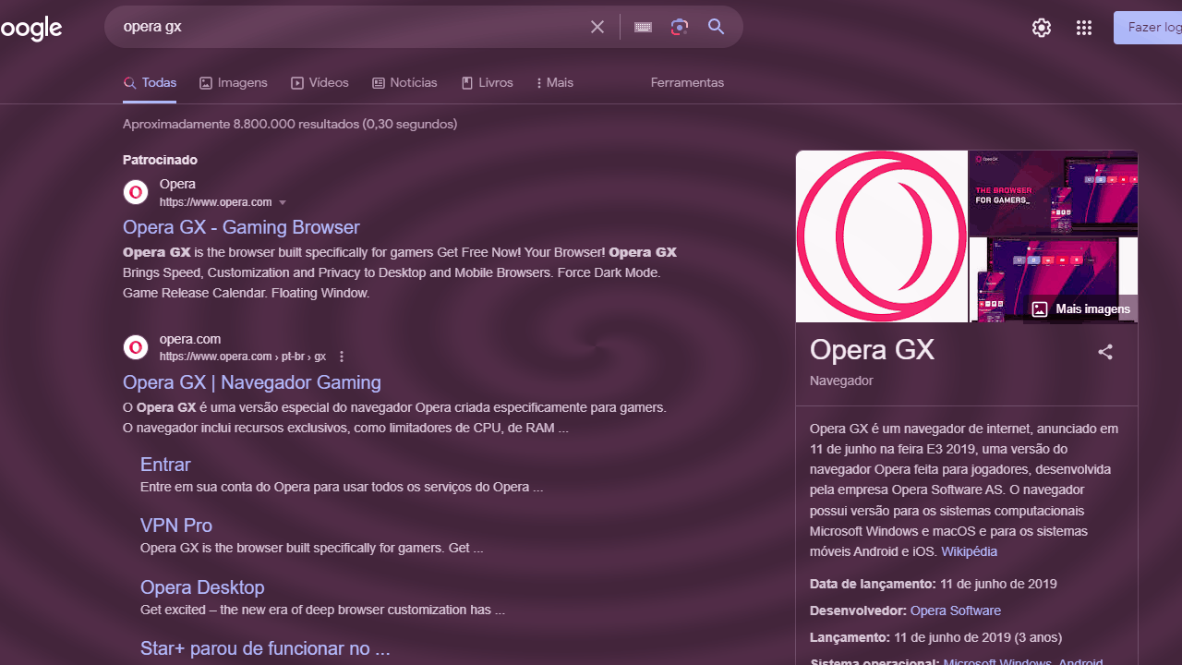The height and width of the screenshot is (665, 1182).
Task: Open the 'Opera GX | Navegador Gaming' result
Action: pyautogui.click(x=252, y=382)
